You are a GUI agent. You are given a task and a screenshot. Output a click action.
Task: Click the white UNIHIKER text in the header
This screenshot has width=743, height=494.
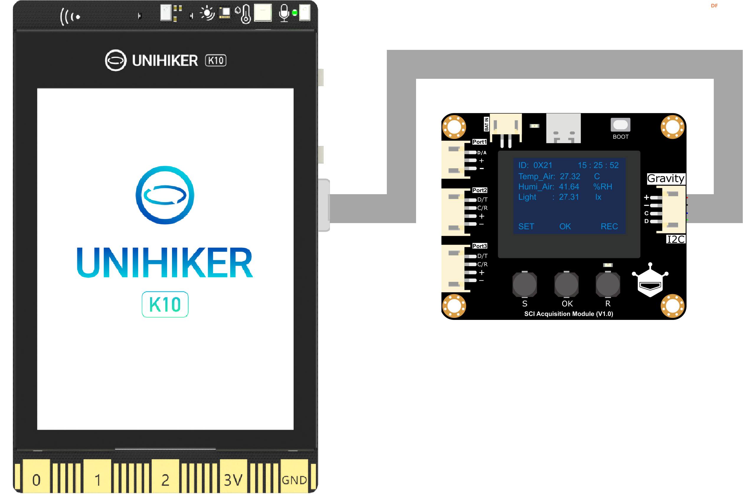(165, 60)
